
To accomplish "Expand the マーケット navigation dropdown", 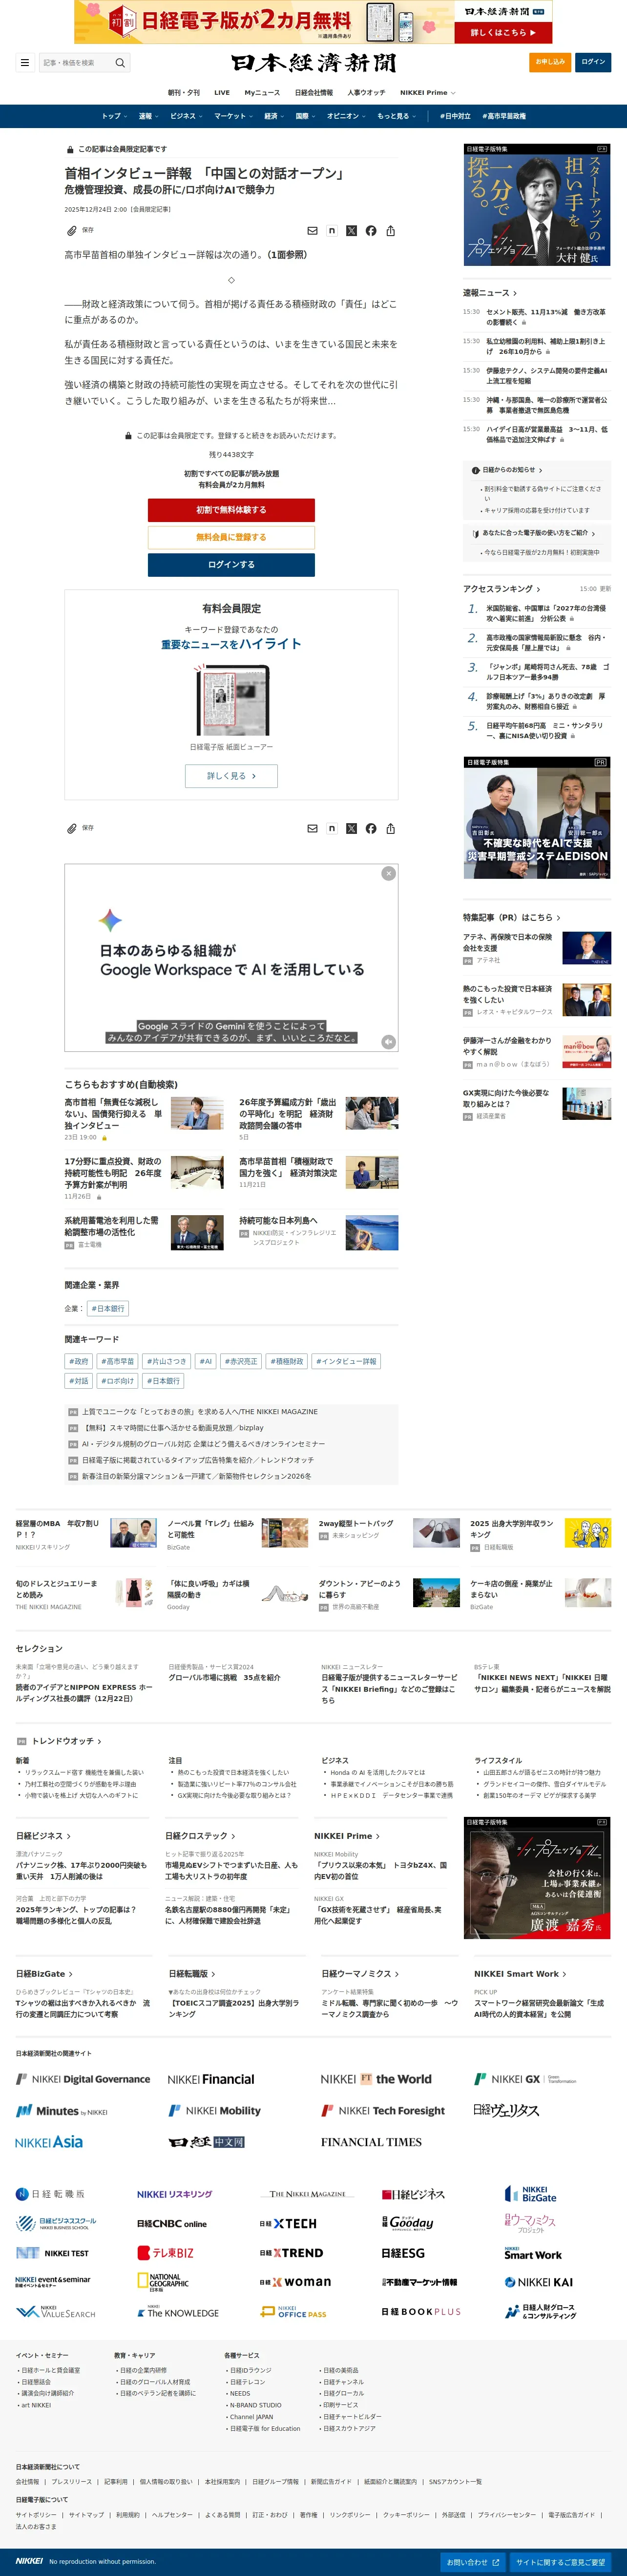I will click(x=232, y=116).
